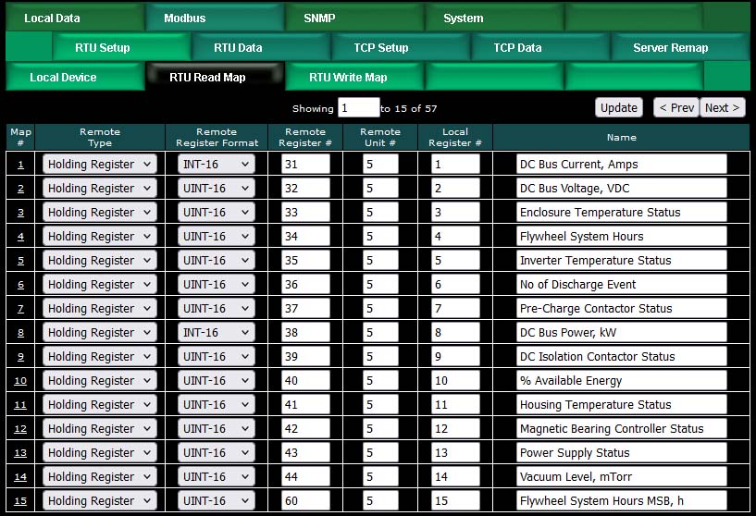
Task: Expand Register Format dropdown for map 8
Action: [217, 333]
